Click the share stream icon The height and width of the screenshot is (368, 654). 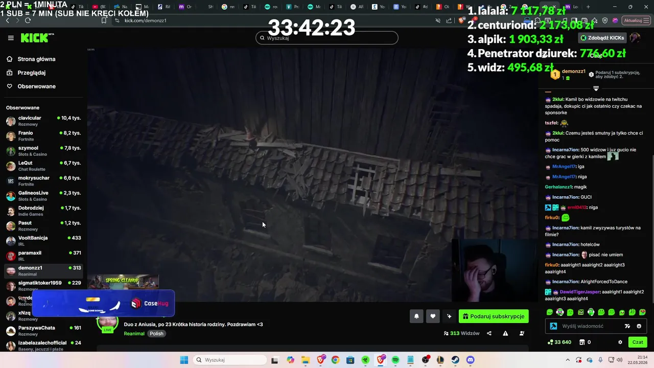[489, 333]
